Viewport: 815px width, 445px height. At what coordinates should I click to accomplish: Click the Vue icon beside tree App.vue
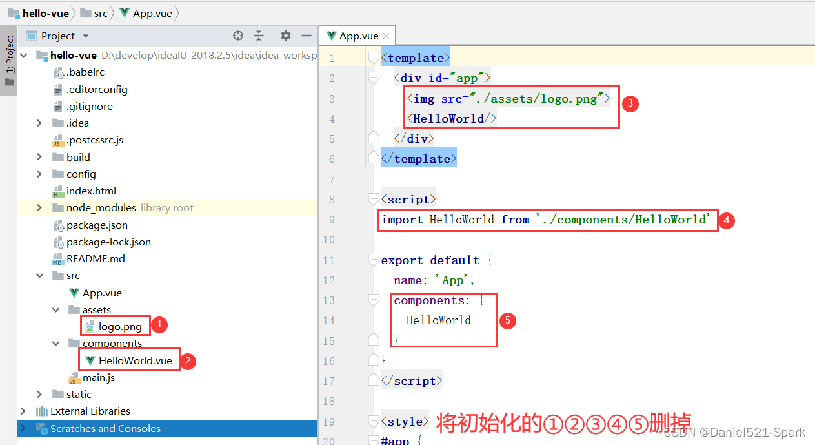(74, 293)
